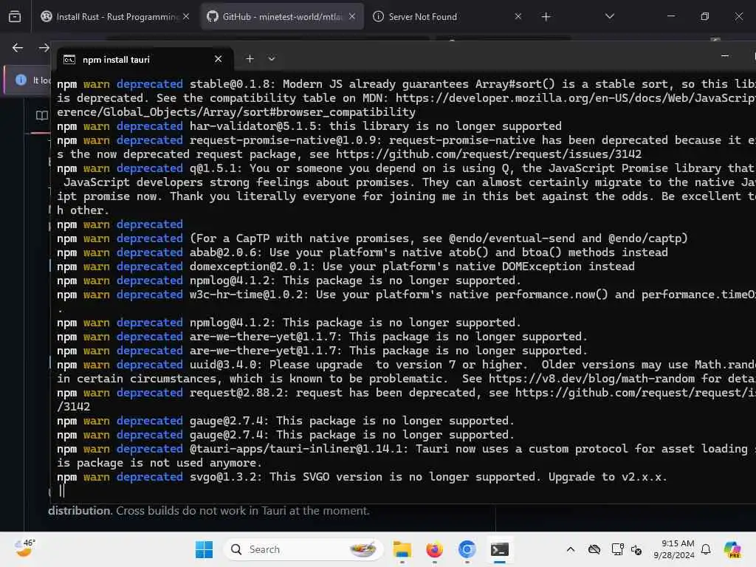Screen dimensions: 756x567
Task: Open the browser's list all tabs dropdown
Action: click(610, 16)
